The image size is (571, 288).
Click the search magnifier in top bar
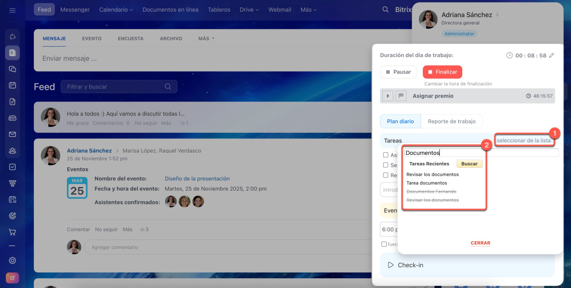385,9
